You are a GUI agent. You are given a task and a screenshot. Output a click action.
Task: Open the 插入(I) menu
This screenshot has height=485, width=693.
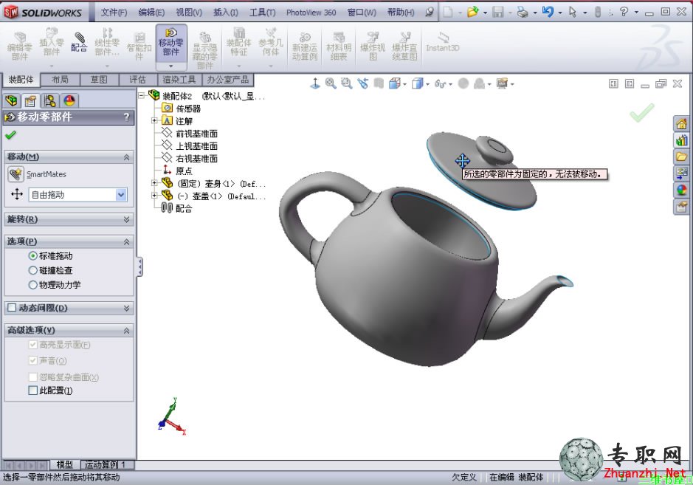tap(225, 13)
